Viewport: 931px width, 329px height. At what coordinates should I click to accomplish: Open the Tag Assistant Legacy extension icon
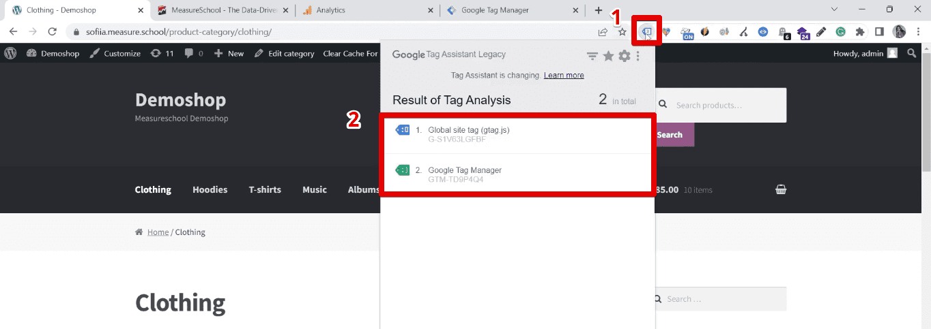point(646,31)
